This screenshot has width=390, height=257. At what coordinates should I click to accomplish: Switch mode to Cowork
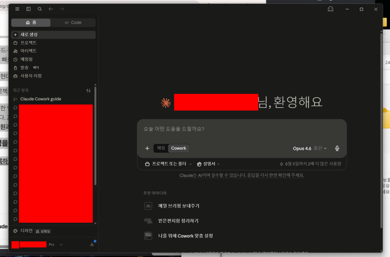point(179,148)
